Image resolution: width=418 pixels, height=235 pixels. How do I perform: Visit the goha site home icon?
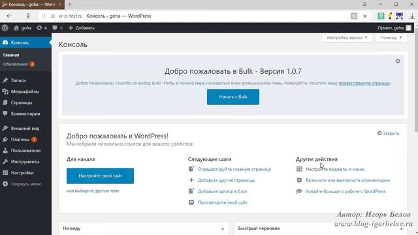[16, 27]
